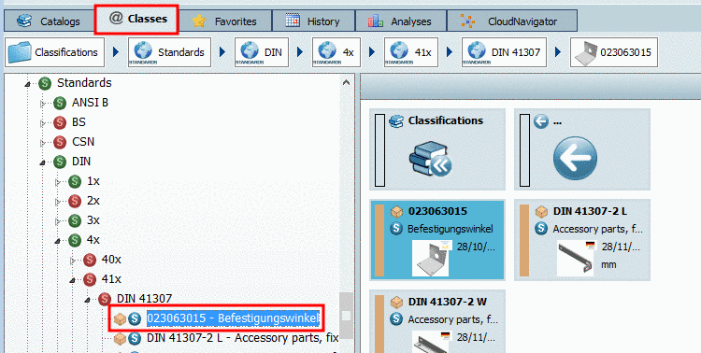Click the 023063015 breadcrumb item
Screen dimensions: 701x353
click(613, 52)
